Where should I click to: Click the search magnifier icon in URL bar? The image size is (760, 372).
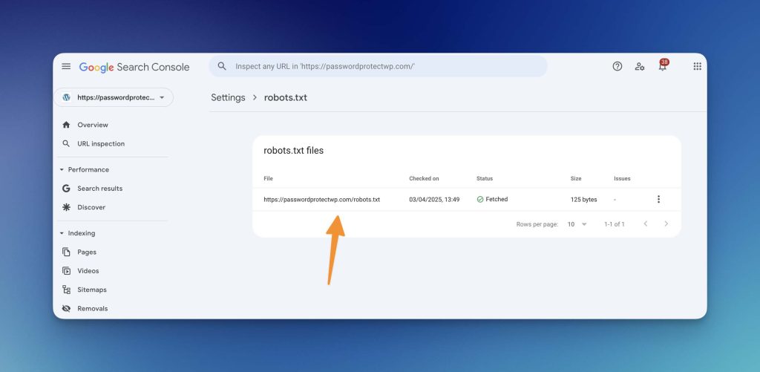pyautogui.click(x=222, y=66)
